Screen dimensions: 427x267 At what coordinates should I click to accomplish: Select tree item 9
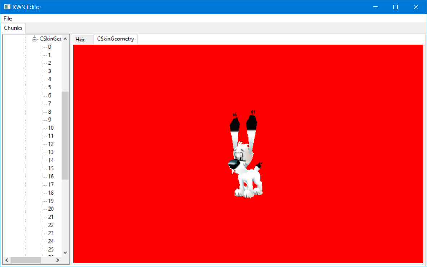(49, 120)
